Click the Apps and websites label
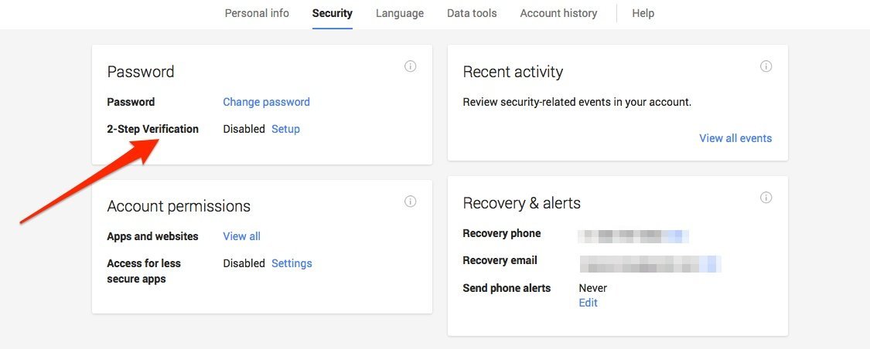The image size is (870, 349). (x=152, y=236)
